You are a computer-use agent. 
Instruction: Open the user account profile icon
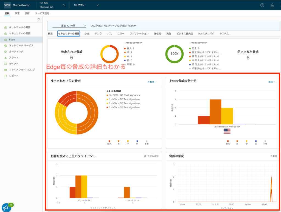[x=272, y=5]
